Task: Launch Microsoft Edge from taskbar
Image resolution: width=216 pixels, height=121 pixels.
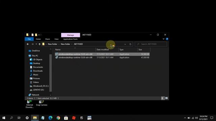Action: pos(50,118)
